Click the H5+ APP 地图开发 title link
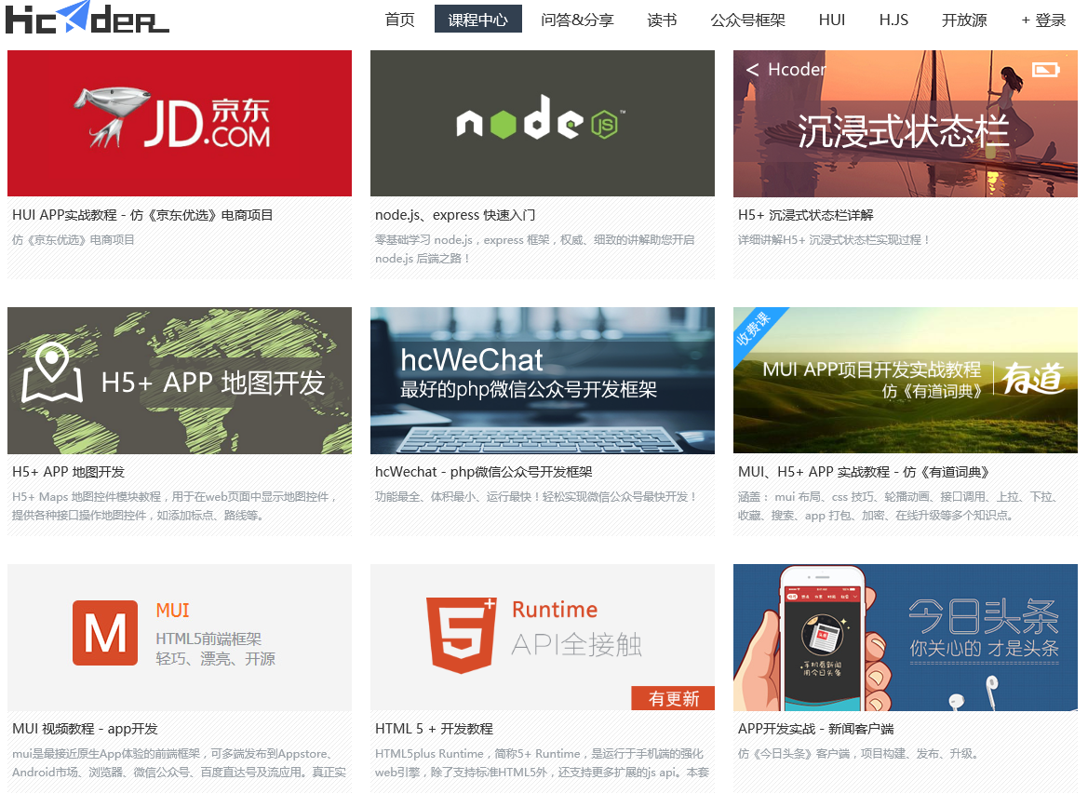Screen dimensions: 1088x807 pos(68,472)
